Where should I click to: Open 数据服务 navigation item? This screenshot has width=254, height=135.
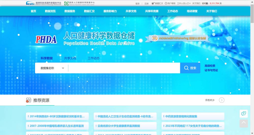70,11
